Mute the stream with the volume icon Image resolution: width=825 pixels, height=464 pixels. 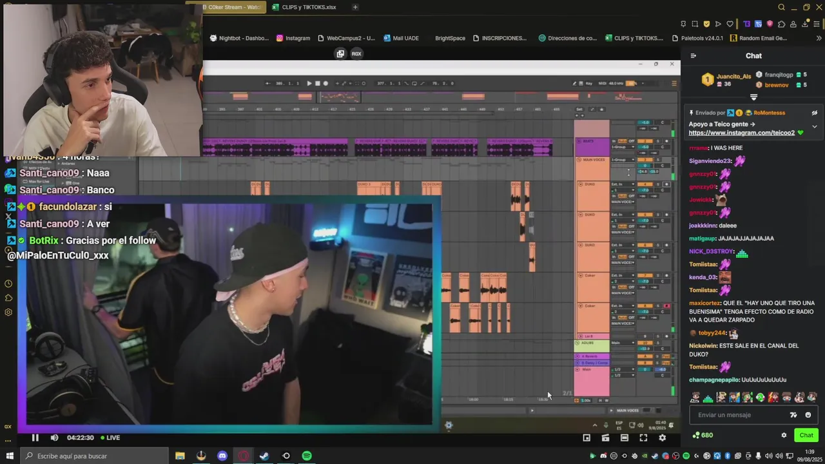click(x=54, y=438)
